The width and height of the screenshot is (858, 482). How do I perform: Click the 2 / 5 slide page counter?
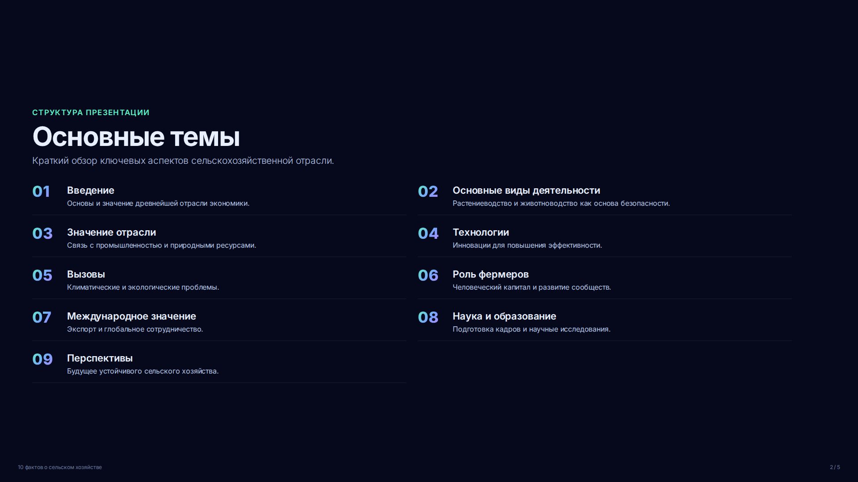(x=835, y=467)
